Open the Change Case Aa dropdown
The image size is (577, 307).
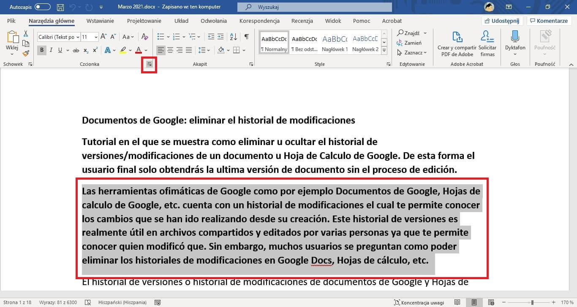(x=128, y=37)
